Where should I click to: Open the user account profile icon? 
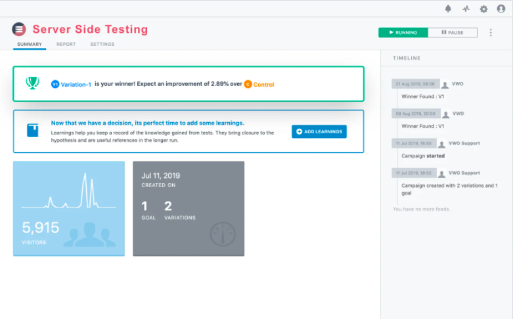point(501,9)
